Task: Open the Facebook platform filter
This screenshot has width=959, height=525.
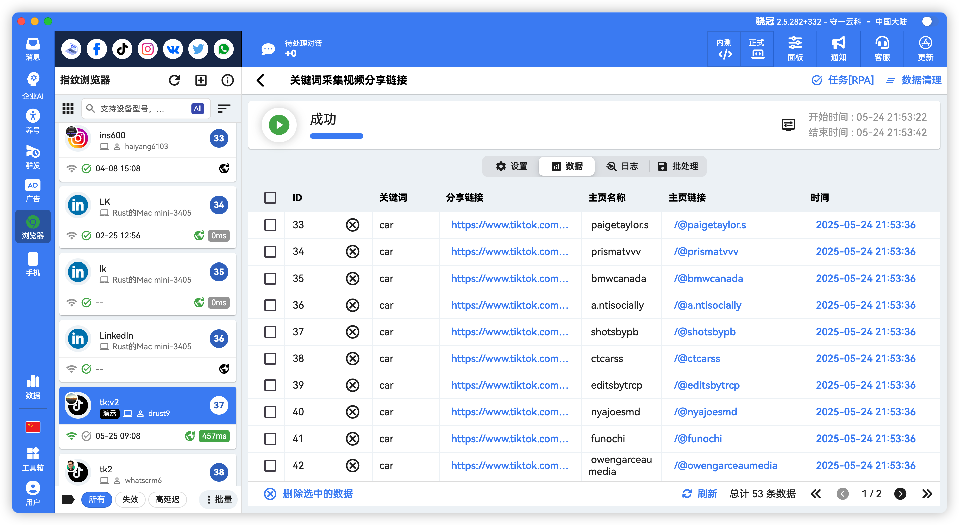Action: (x=97, y=49)
